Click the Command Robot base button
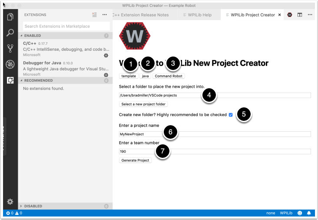 [169, 76]
